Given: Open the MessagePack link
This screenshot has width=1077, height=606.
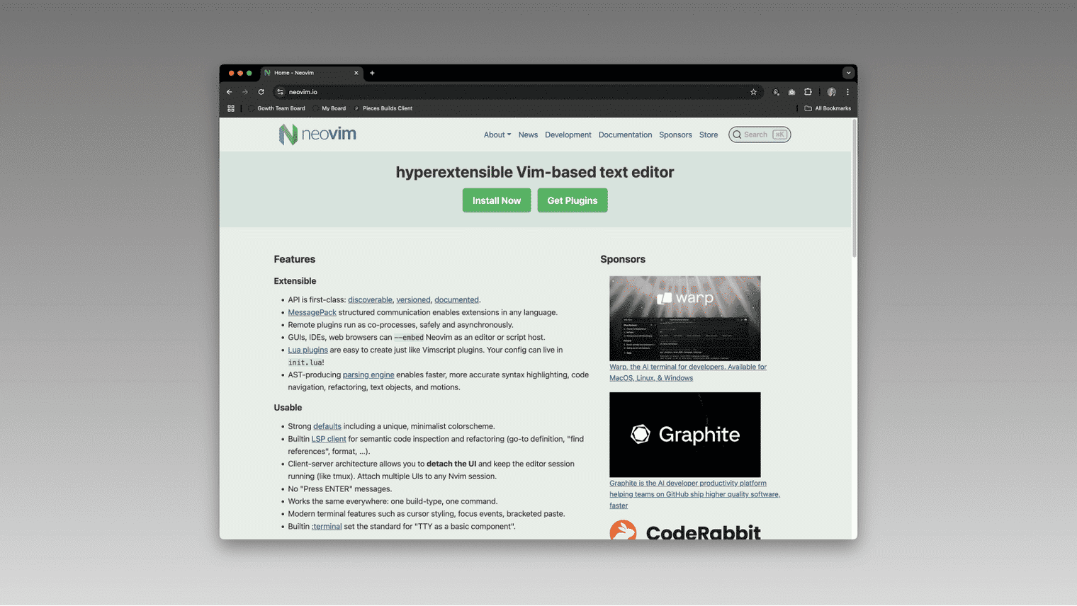Looking at the screenshot, I should (x=312, y=312).
